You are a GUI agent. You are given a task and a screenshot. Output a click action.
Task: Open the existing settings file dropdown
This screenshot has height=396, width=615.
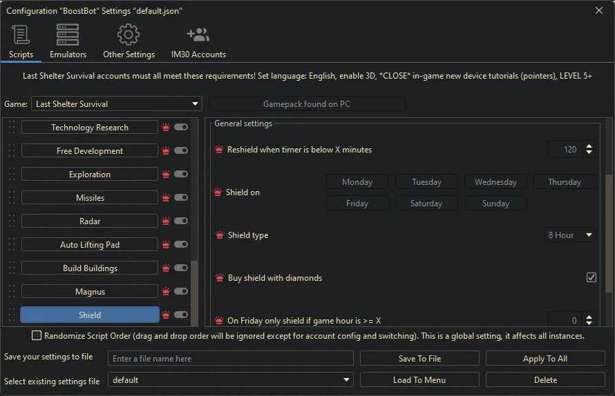pyautogui.click(x=231, y=380)
